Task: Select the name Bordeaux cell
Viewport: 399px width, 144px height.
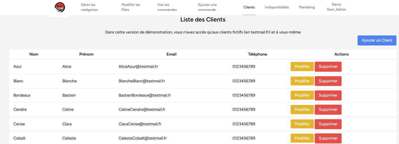Action: point(22,95)
